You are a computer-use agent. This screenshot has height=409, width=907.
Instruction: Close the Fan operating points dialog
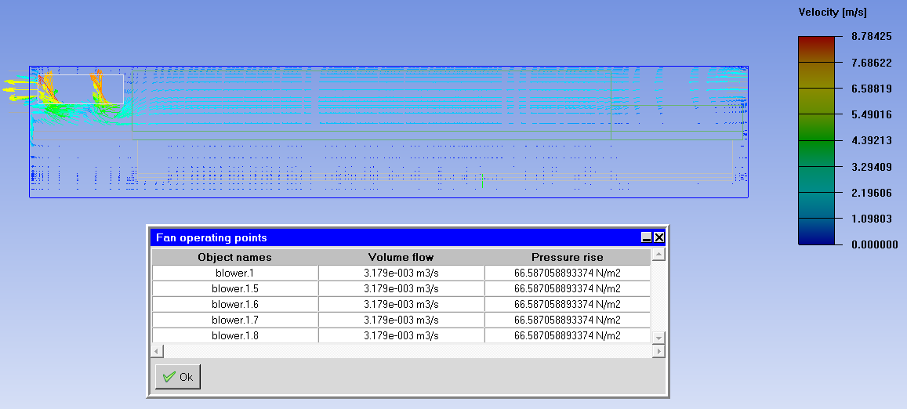pos(658,237)
